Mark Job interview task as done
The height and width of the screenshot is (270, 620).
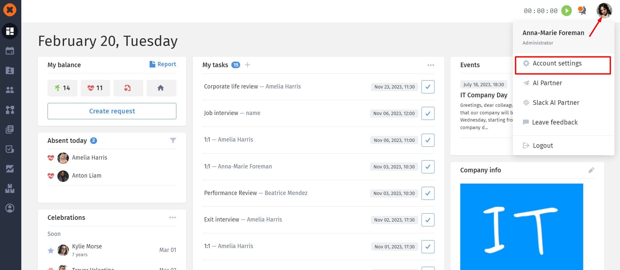click(428, 113)
